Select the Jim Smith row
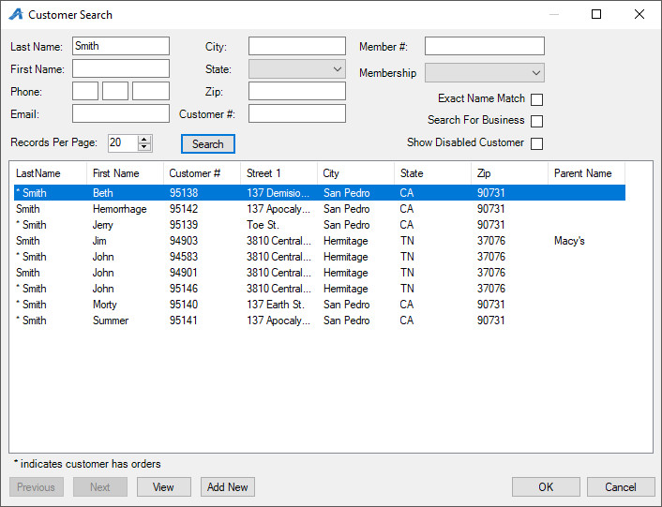The image size is (662, 507). coord(320,241)
